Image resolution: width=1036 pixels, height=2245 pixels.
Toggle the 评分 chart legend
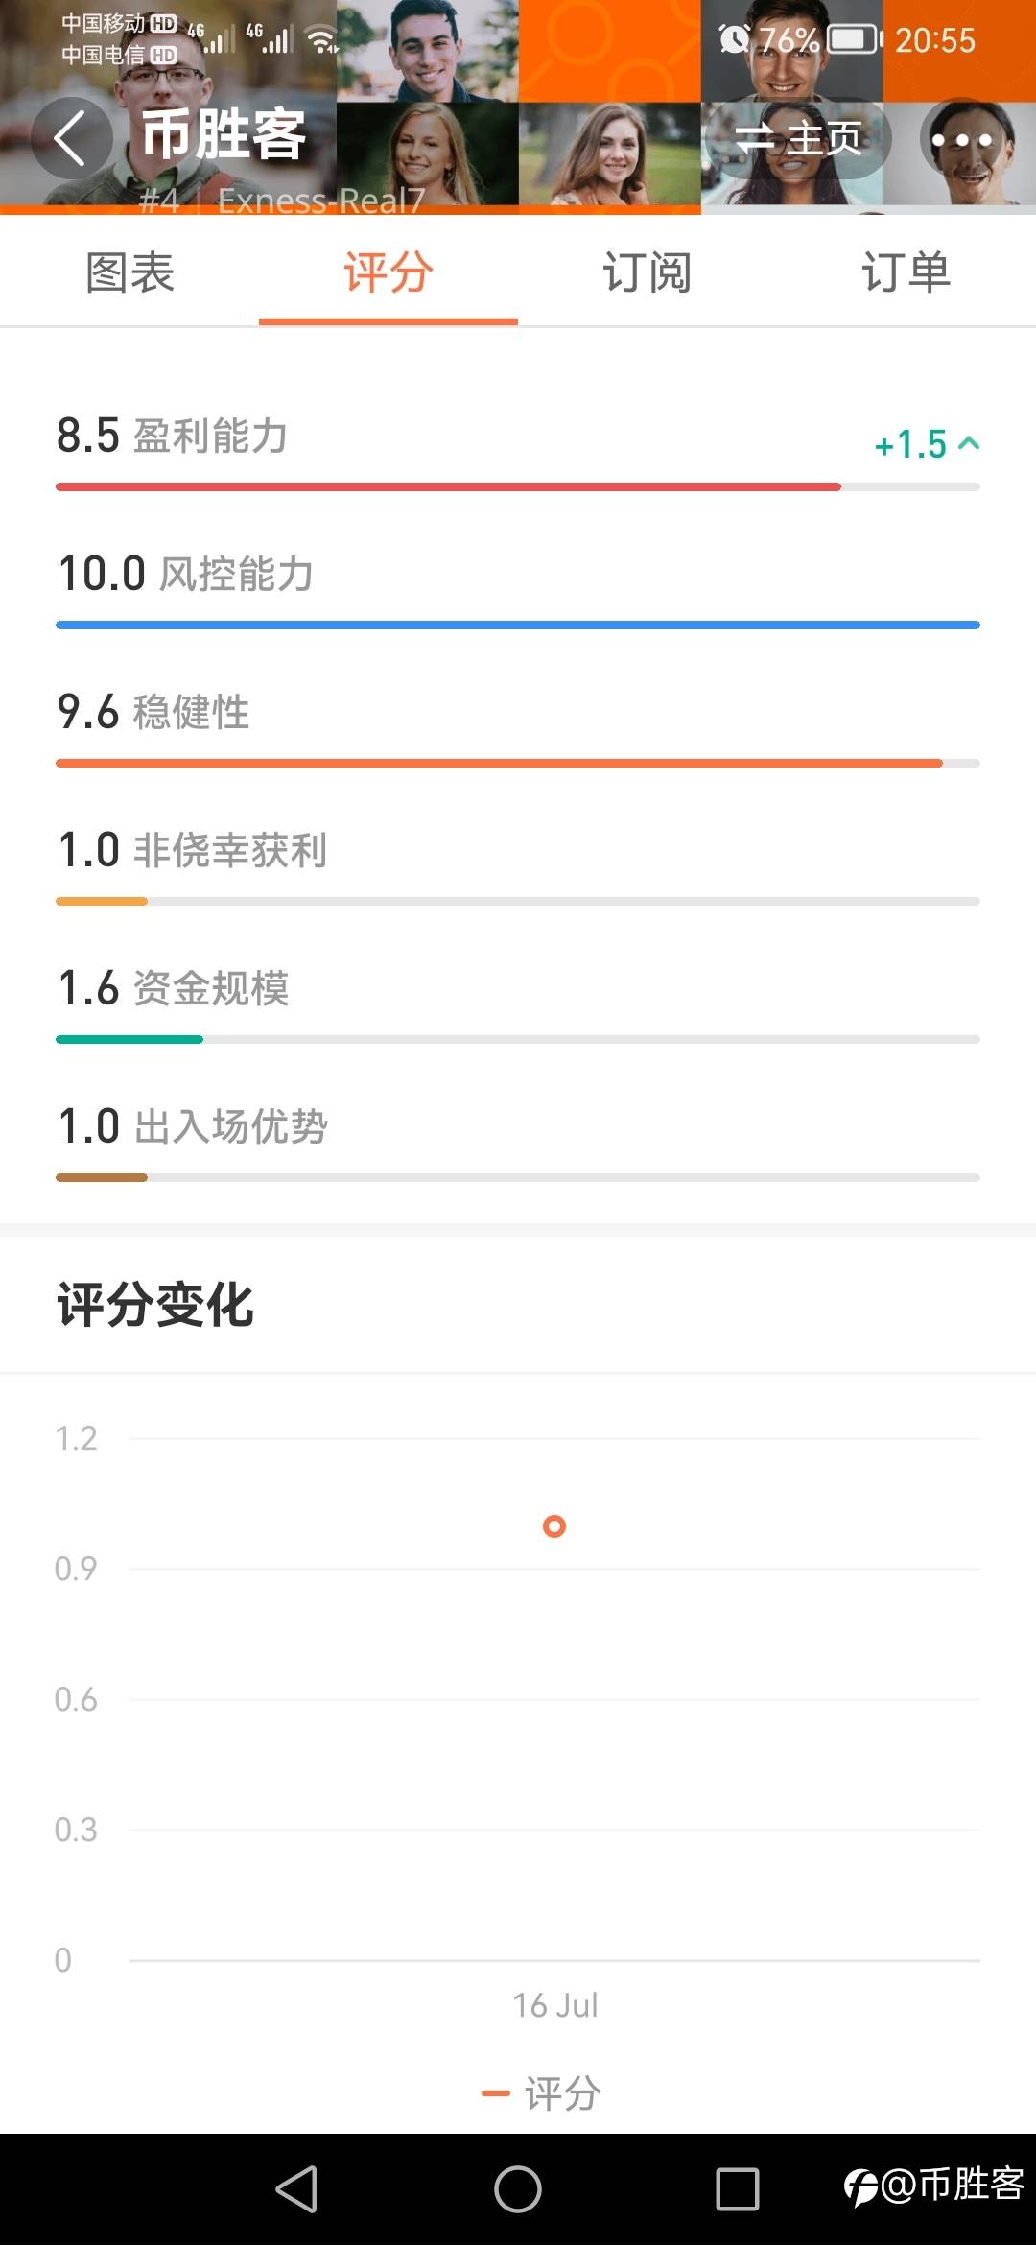(x=543, y=2093)
